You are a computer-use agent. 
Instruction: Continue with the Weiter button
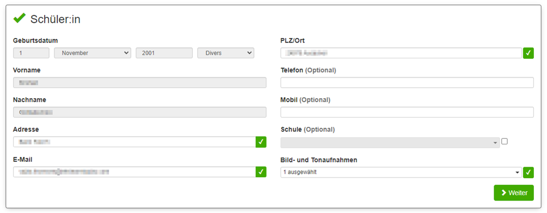point(514,193)
